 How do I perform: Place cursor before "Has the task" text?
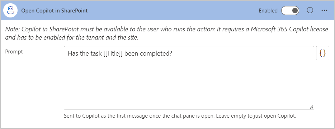68,54
